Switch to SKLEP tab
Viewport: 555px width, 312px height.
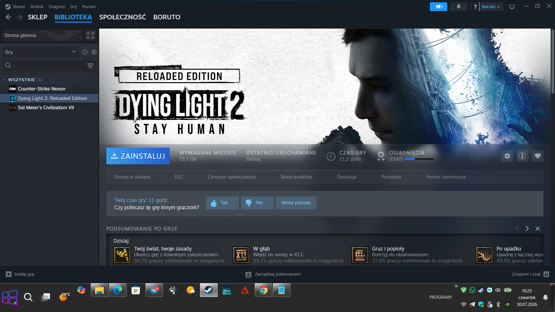38,17
